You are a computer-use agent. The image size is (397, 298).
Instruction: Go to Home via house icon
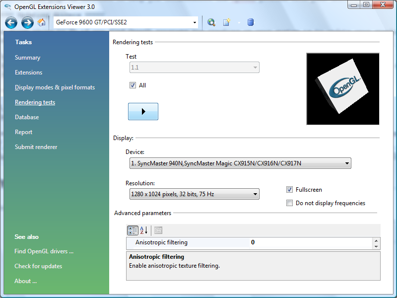42,22
